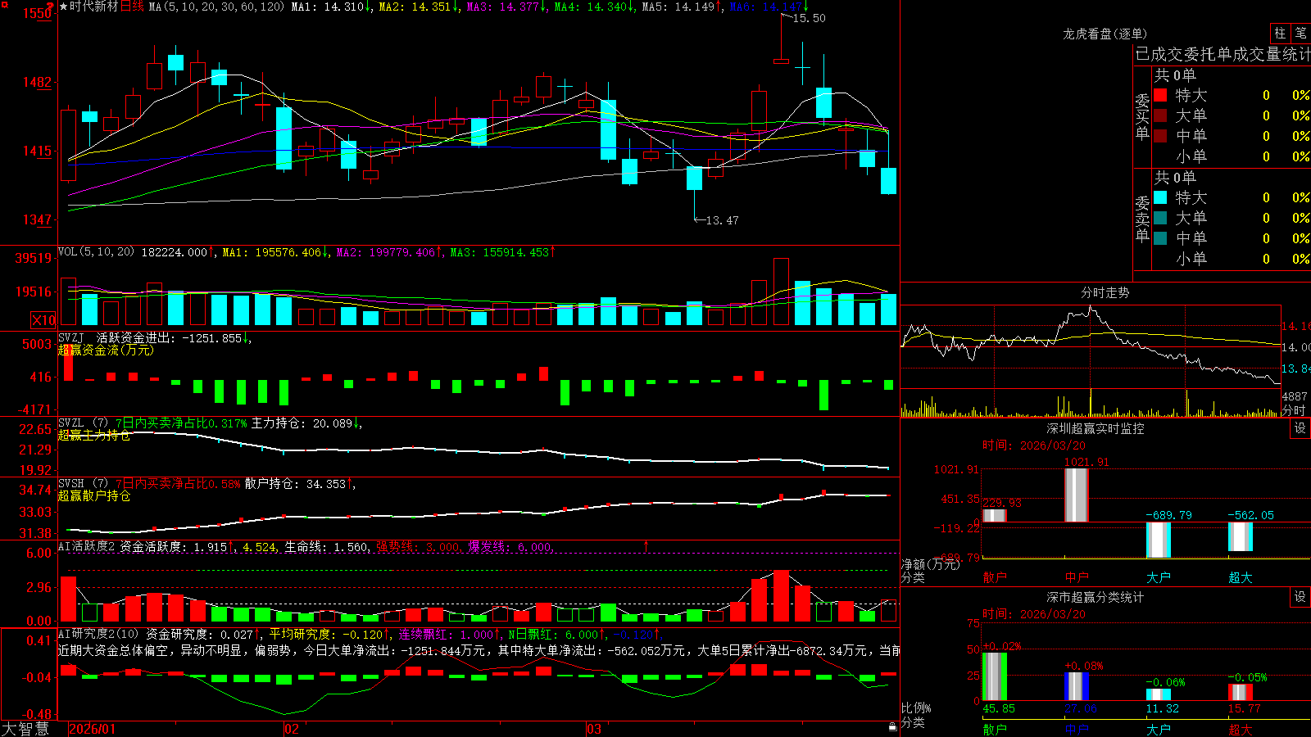Click the 超赢资金流(万元) label
The image size is (1311, 737).
[x=106, y=350]
